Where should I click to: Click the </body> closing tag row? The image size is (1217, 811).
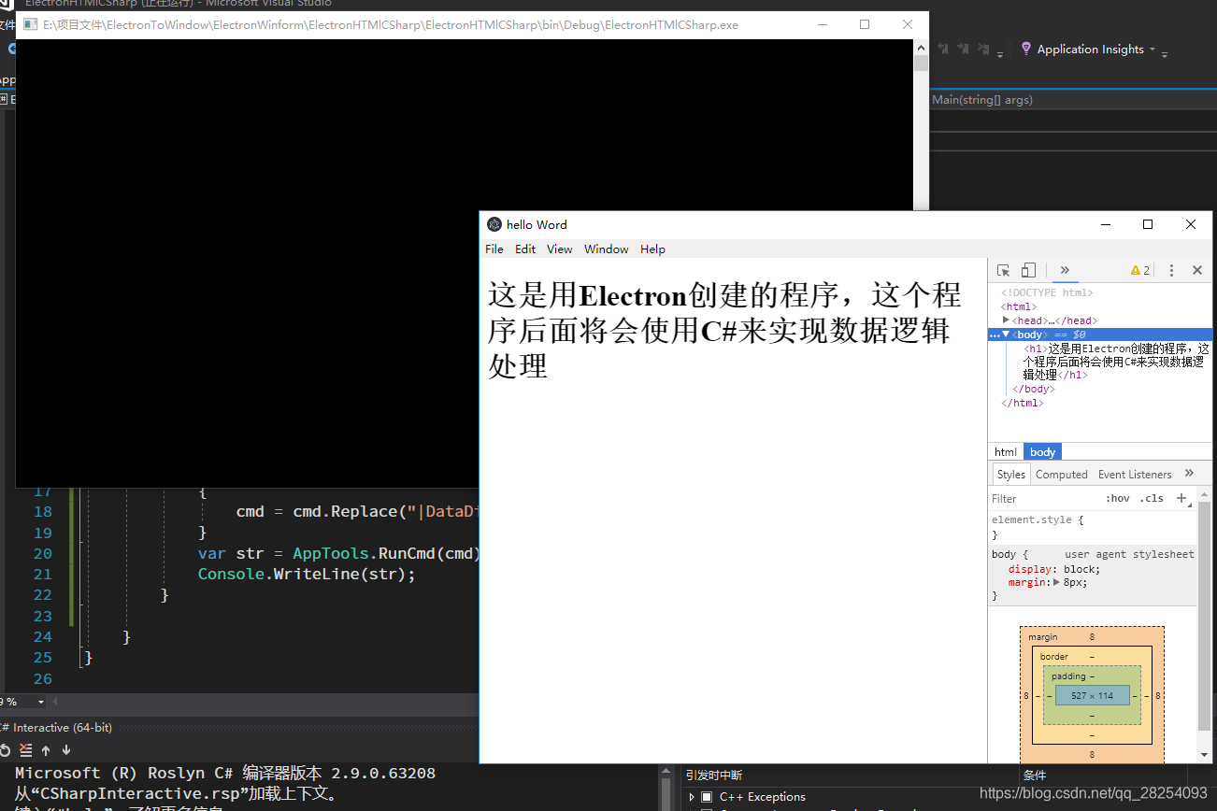(x=1033, y=390)
